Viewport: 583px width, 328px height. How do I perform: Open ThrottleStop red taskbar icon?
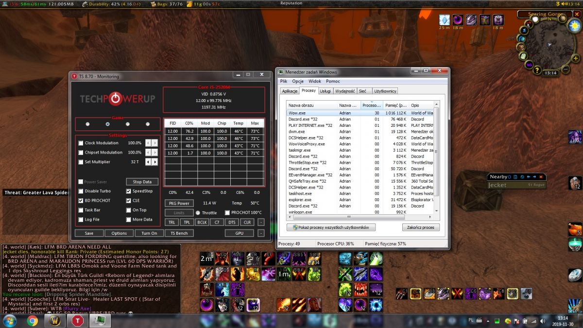click(77, 320)
